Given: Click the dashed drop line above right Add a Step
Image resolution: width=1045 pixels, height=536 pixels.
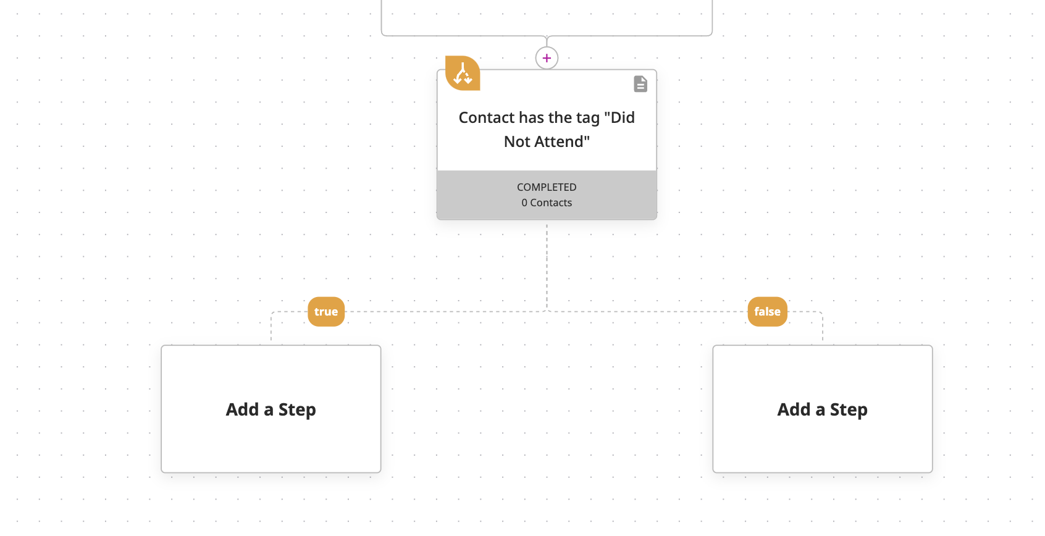Looking at the screenshot, I should 823,327.
